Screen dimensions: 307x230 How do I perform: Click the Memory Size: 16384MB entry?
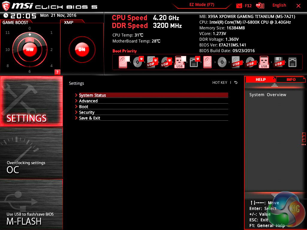pyautogui.click(x=222, y=28)
